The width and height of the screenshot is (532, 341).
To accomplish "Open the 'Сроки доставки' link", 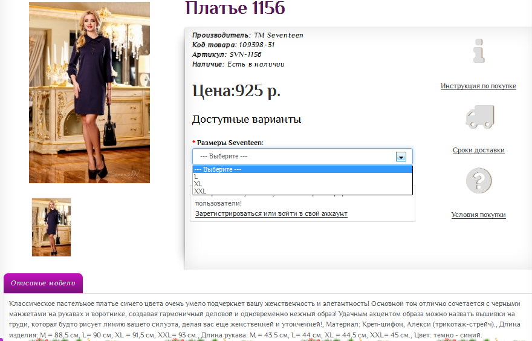I will coord(478,151).
